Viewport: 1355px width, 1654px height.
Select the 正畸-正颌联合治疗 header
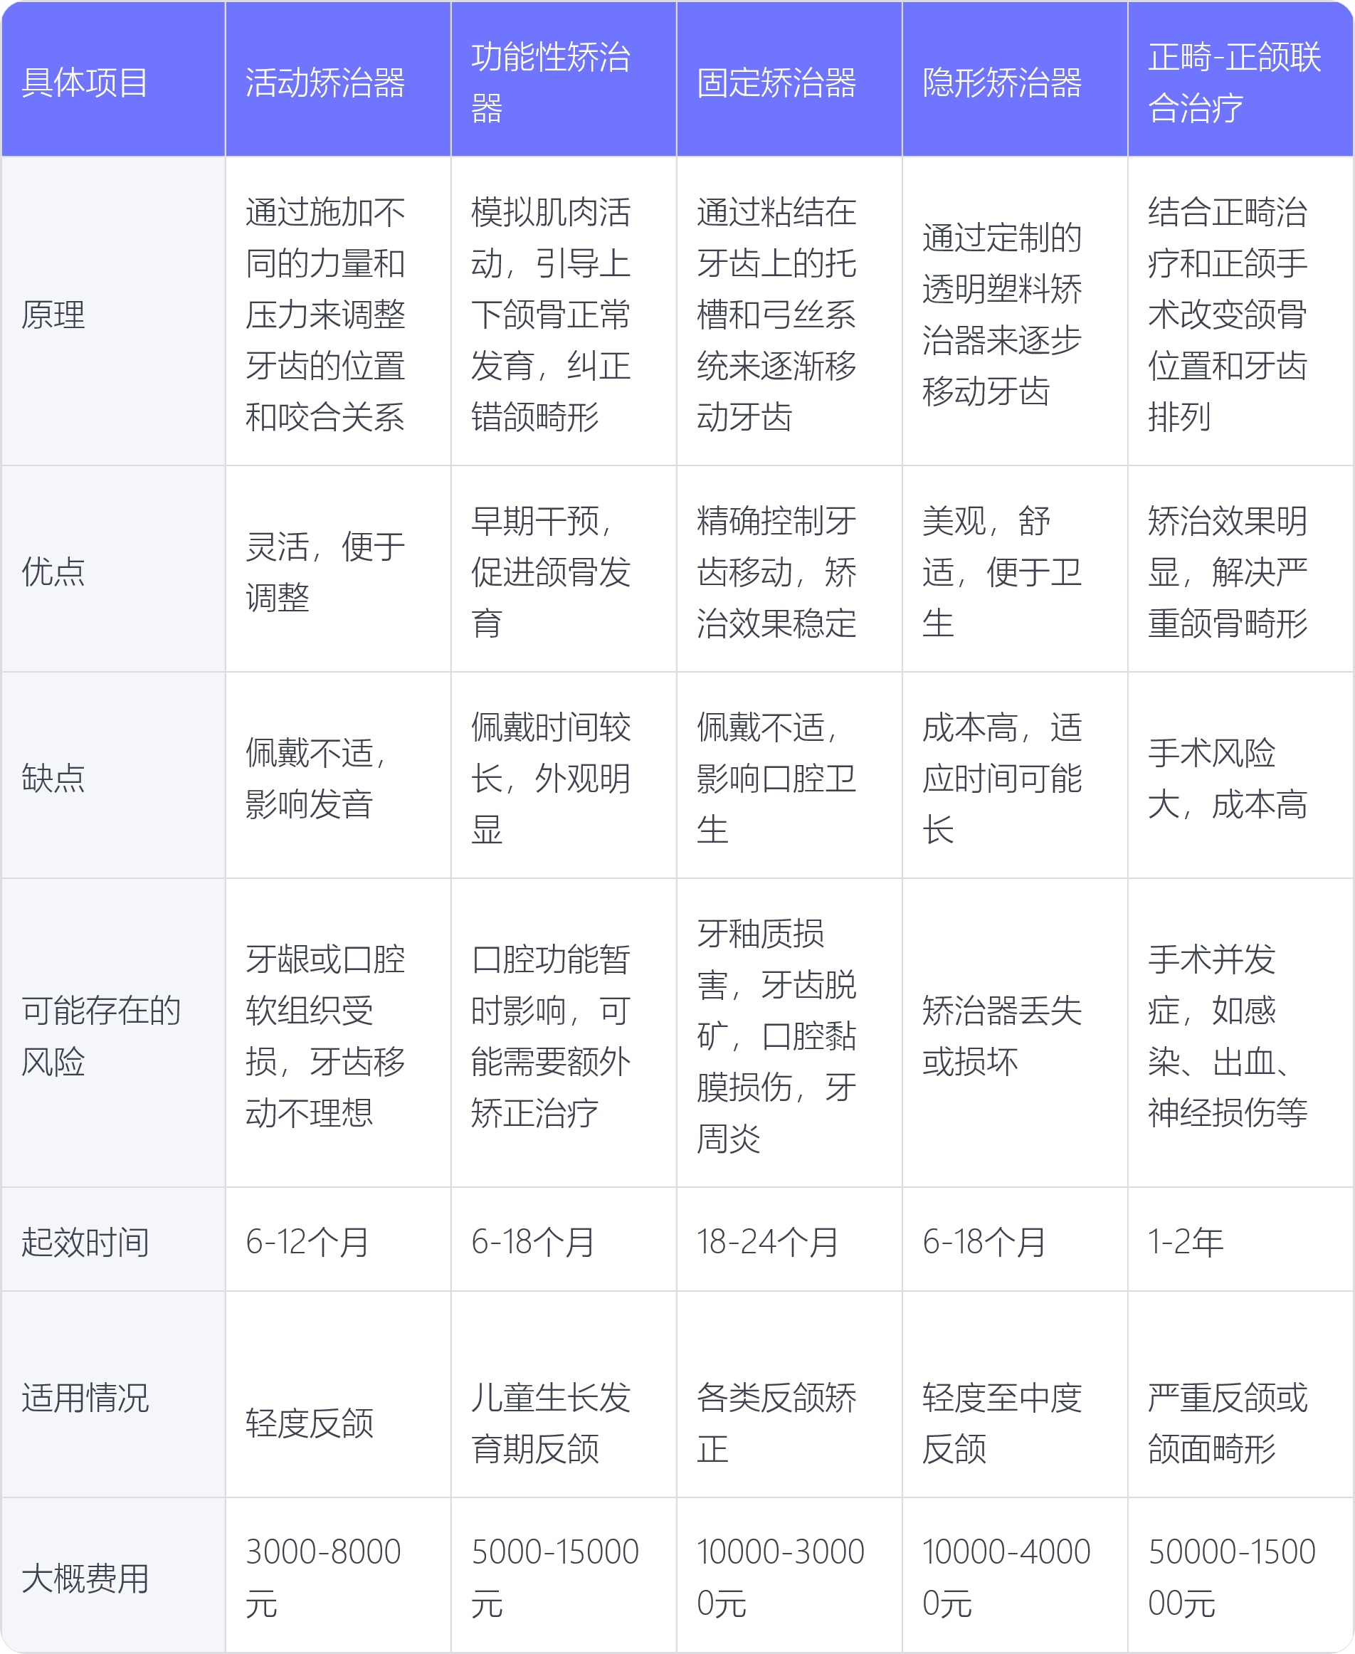(x=1241, y=79)
